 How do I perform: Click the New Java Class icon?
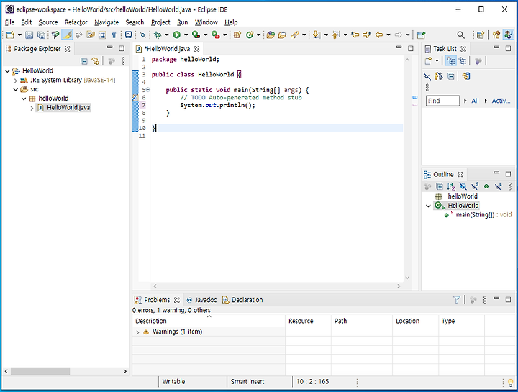[250, 35]
